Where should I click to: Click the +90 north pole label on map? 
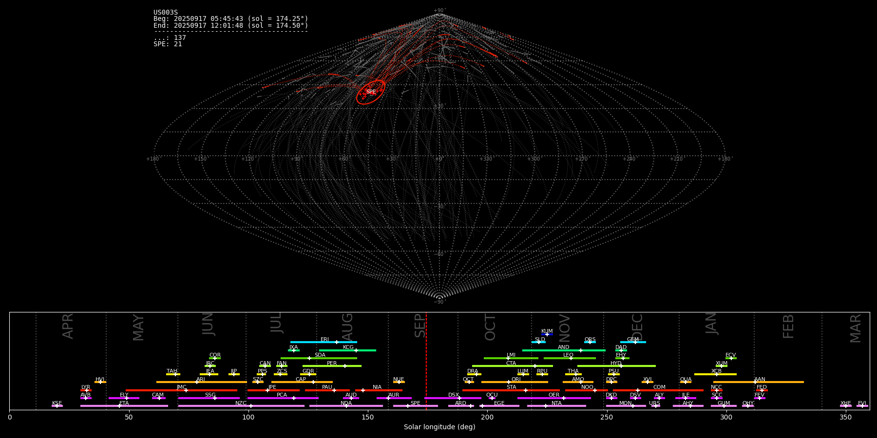pos(439,10)
